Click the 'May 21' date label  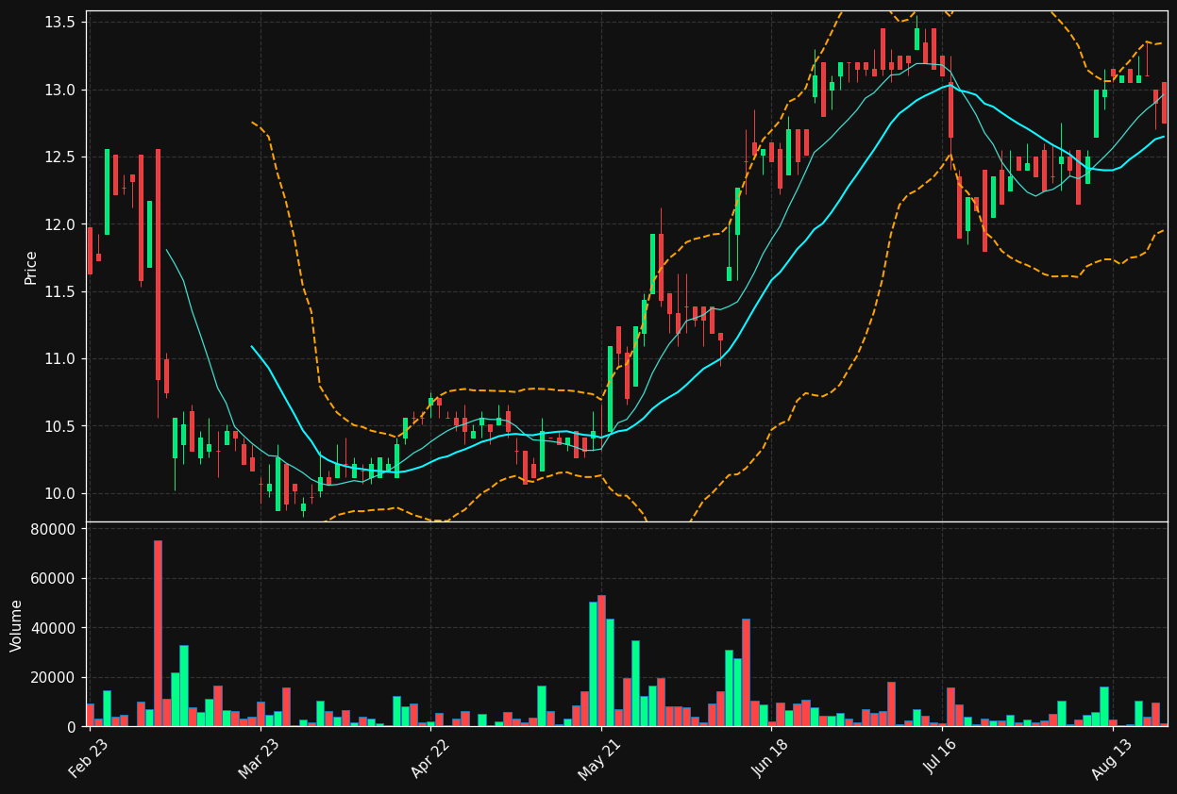point(599,758)
